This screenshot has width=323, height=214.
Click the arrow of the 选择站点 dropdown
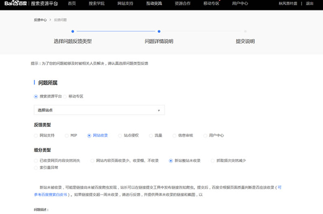(159, 111)
